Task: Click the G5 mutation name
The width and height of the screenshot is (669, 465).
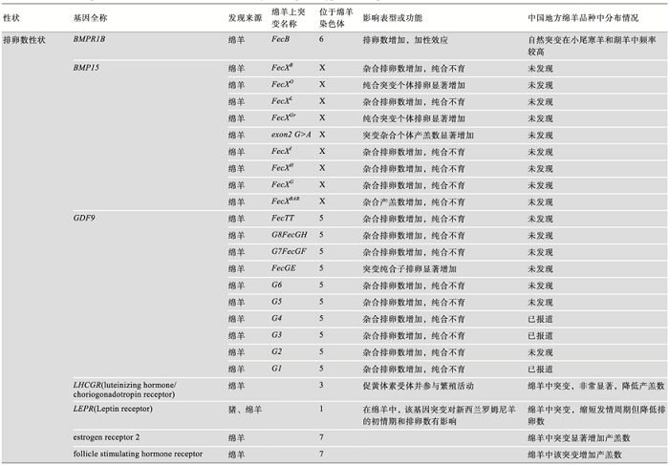Action: click(276, 302)
